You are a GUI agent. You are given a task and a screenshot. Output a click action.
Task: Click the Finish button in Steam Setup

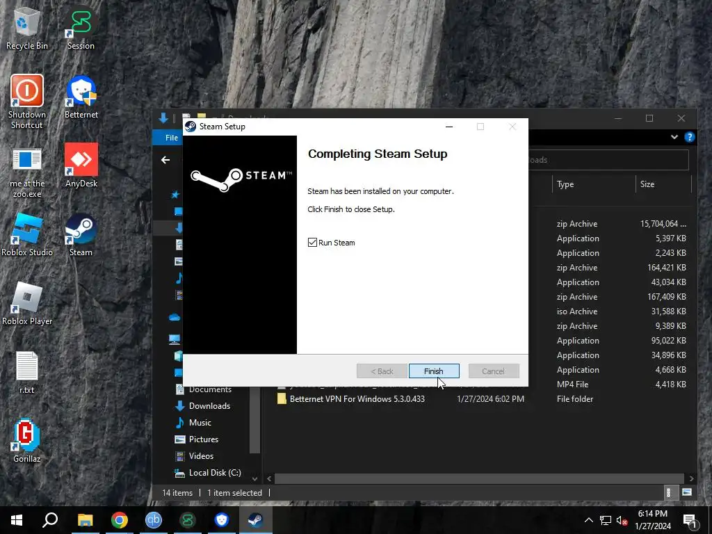tap(434, 371)
